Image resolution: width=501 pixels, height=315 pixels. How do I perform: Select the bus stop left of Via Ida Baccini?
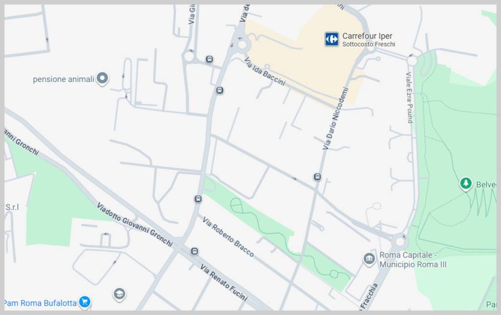220,90
